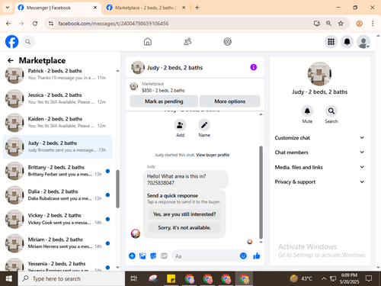Click the chat messages scrollbar
Image resolution: width=381 pixels, height=286 pixels.
[261, 192]
